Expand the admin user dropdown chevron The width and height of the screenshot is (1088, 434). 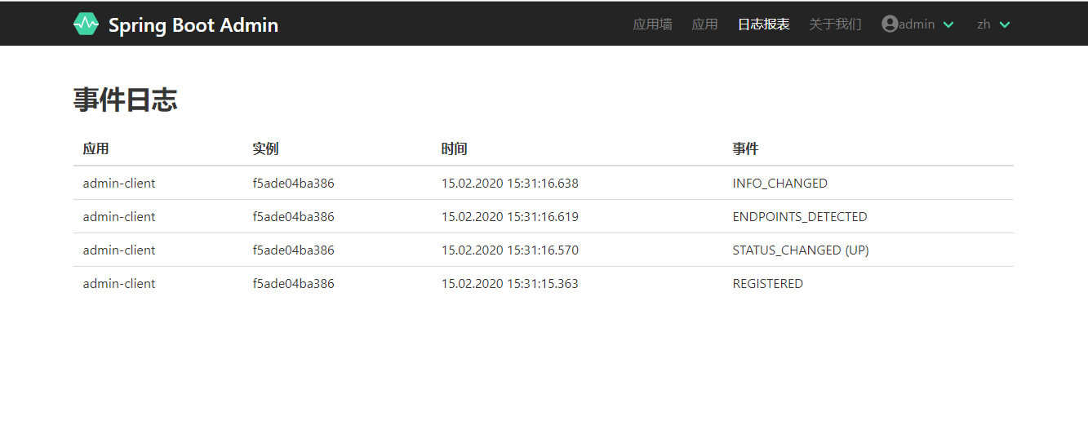pos(948,25)
